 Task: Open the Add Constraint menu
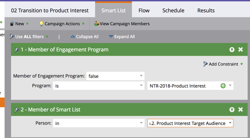pos(223,64)
